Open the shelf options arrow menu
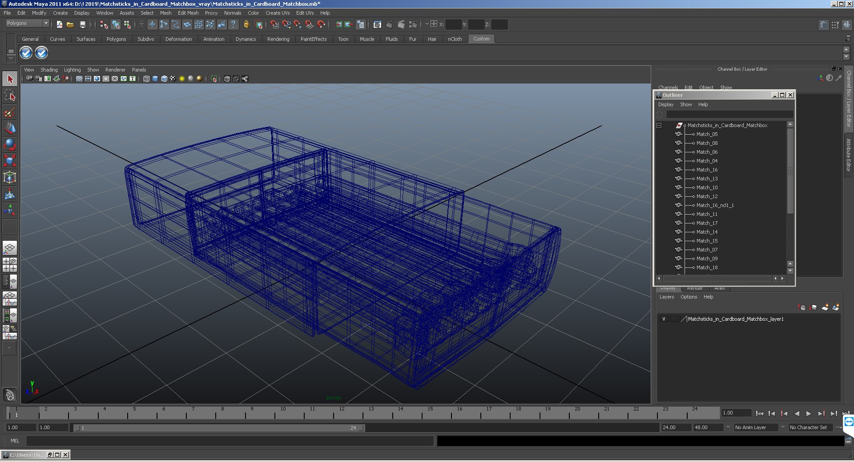854x462 pixels. point(11,59)
